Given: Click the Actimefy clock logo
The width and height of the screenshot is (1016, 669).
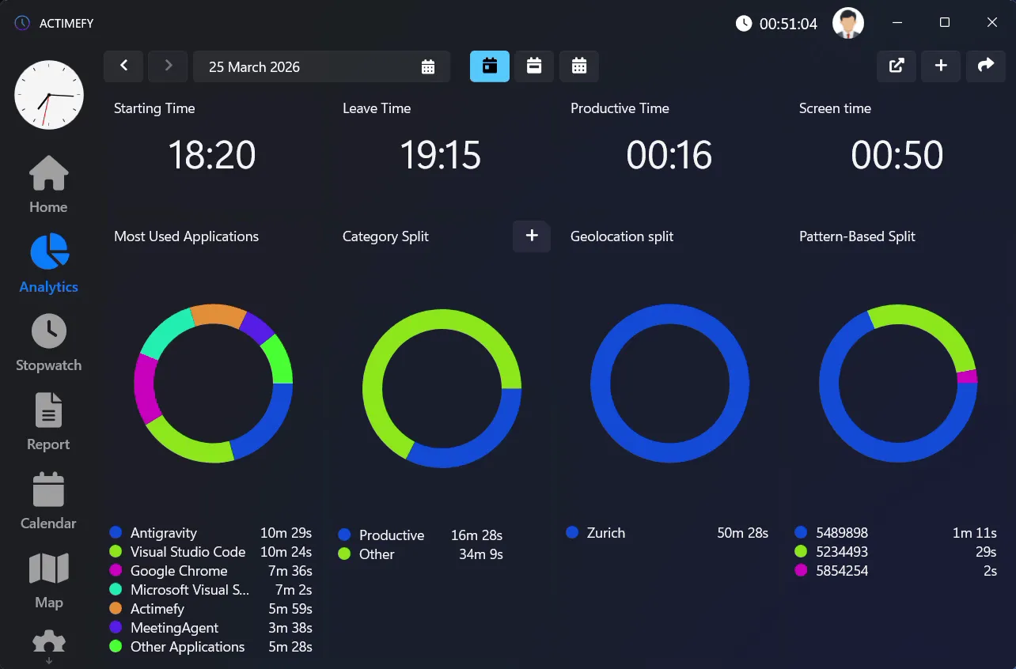Looking at the screenshot, I should pyautogui.click(x=48, y=95).
